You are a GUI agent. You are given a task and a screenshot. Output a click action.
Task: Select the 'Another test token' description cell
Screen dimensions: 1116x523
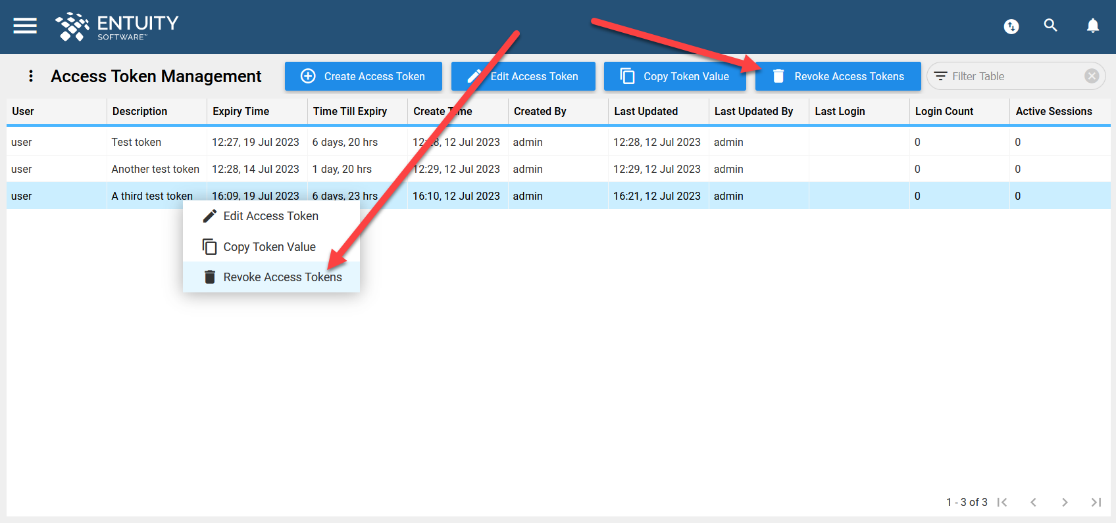coord(157,169)
